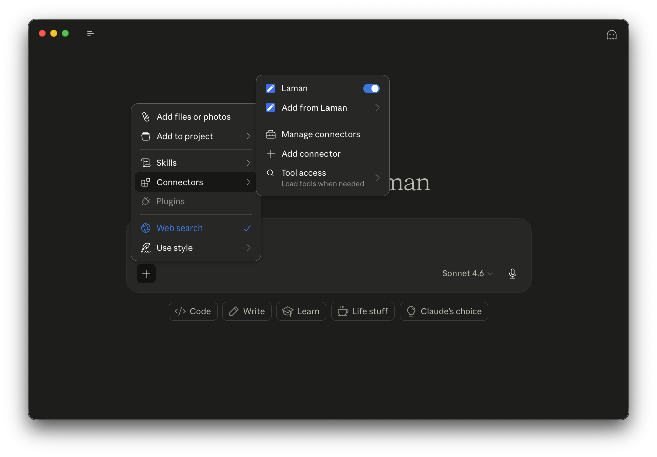This screenshot has width=657, height=457.
Task: Expand the Add from Laman chevron
Action: 377,108
